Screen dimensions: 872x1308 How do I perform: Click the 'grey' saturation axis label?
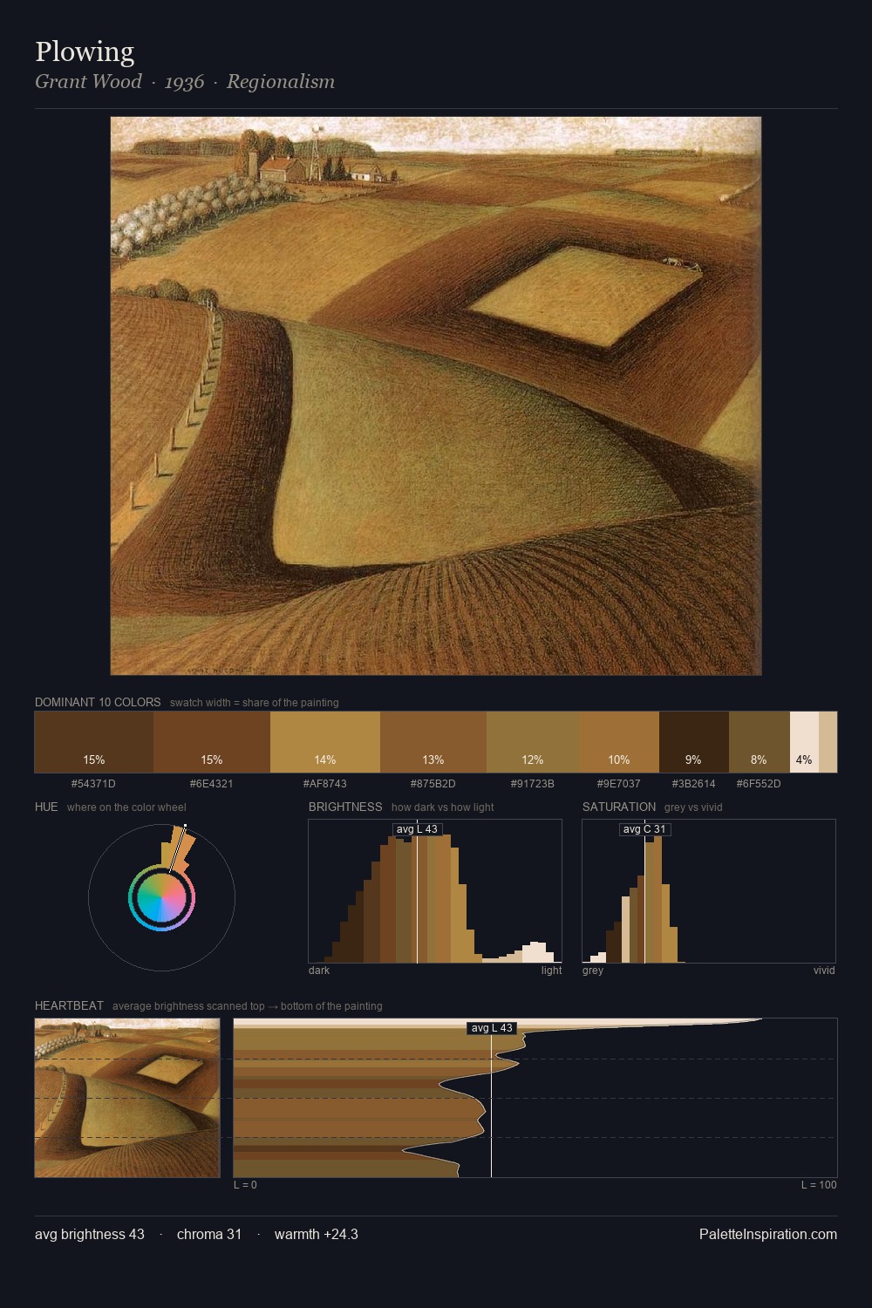coord(593,971)
